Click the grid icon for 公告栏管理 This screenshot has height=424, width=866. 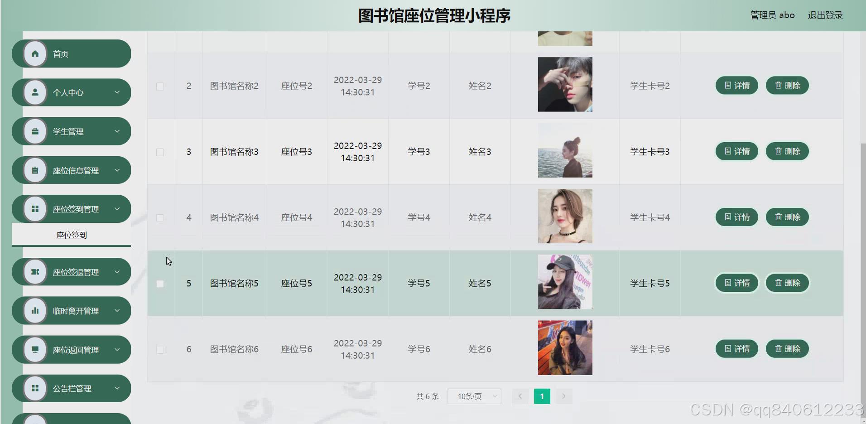35,388
